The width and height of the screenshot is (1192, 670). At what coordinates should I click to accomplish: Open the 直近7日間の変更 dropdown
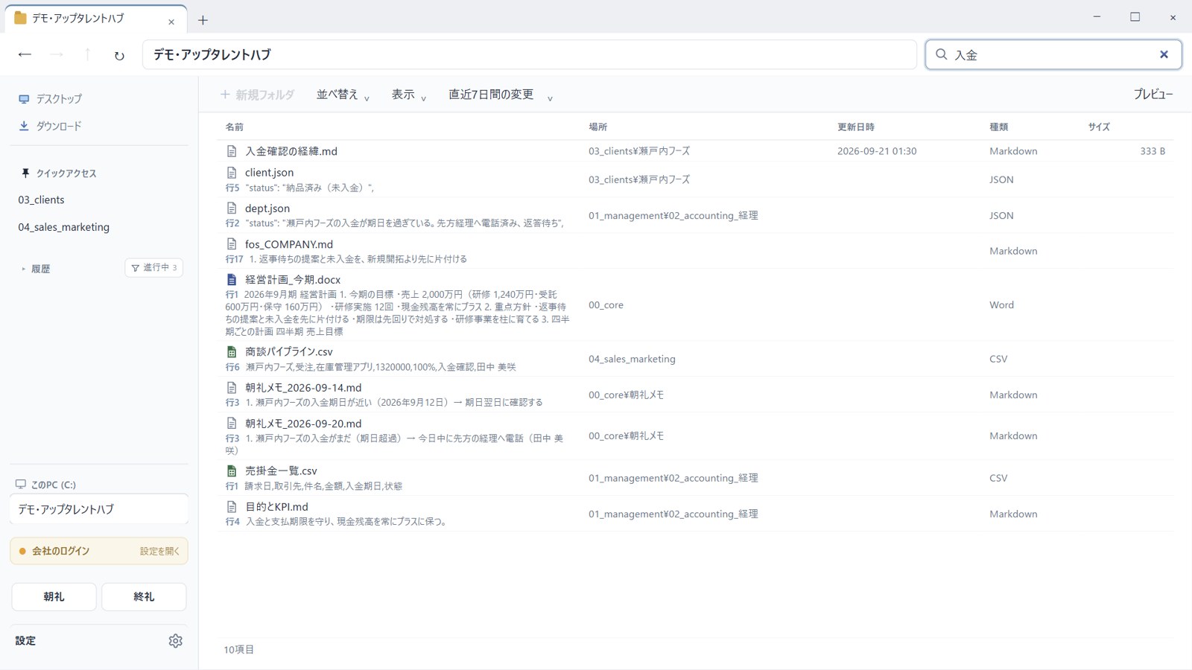(501, 95)
